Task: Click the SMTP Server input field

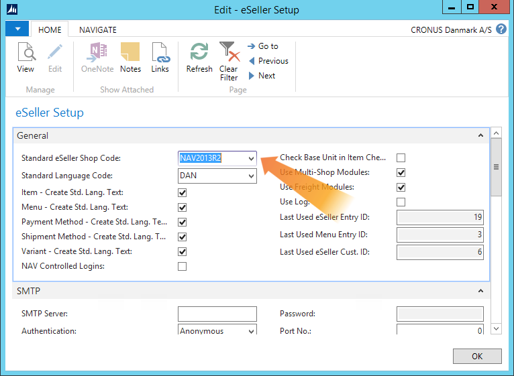Action: pos(217,314)
